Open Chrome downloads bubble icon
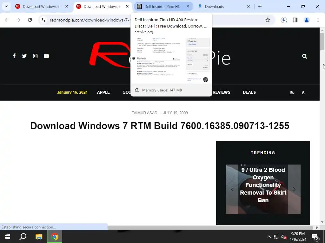Image resolution: width=325 pixels, height=243 pixels. 284,20
